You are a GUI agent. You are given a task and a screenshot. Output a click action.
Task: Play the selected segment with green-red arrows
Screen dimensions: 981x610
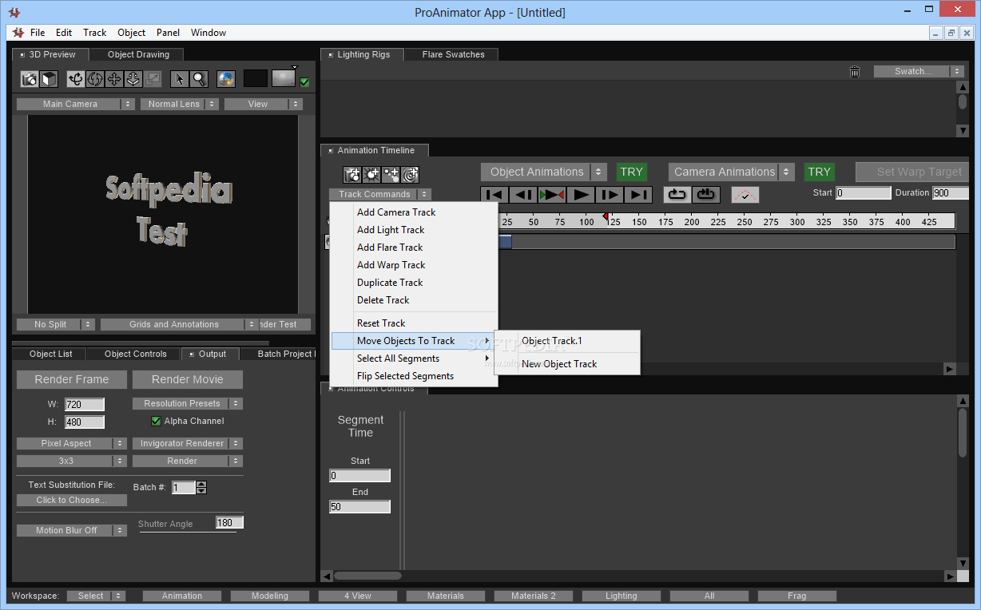(x=553, y=194)
